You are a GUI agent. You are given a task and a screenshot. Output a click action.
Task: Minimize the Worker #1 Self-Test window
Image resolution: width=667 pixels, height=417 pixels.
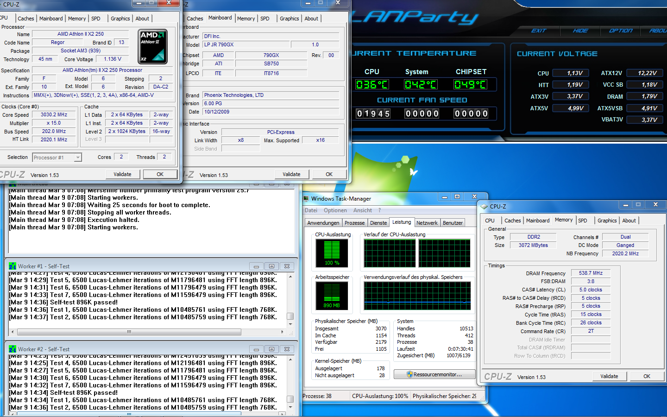[256, 266]
